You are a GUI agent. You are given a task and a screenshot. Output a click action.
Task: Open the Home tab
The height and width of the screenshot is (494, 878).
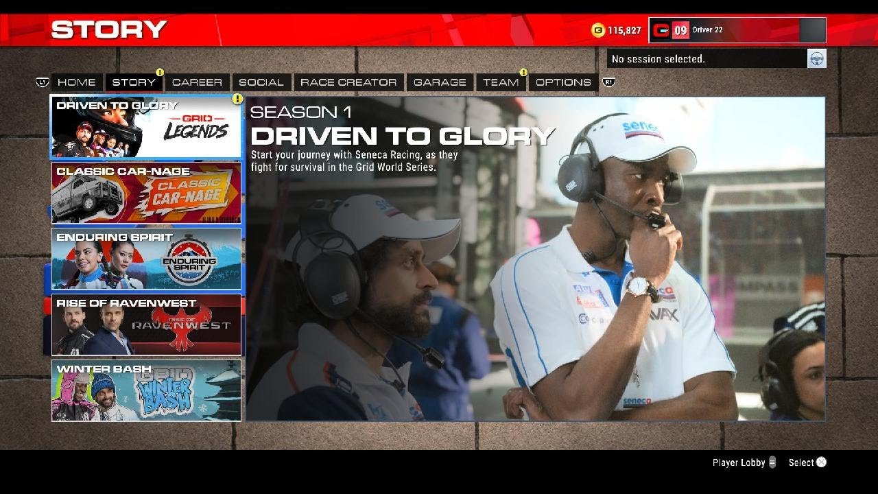(x=77, y=82)
